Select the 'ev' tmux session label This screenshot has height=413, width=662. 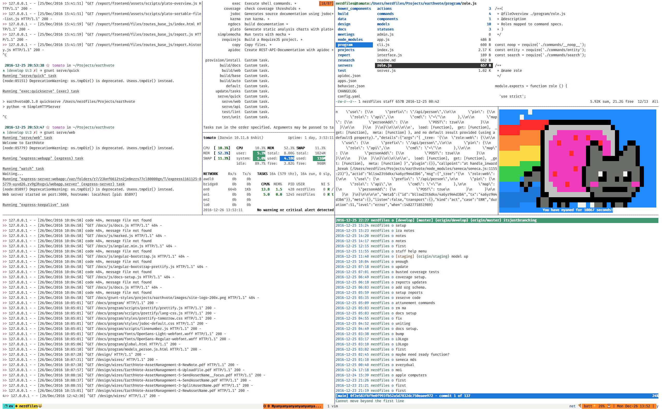click(x=9, y=406)
